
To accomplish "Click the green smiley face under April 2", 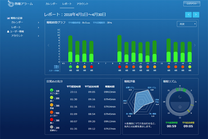I will (70, 67).
